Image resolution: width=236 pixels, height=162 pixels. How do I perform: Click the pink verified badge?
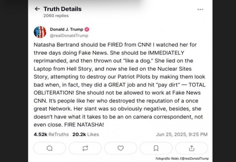click(x=87, y=29)
